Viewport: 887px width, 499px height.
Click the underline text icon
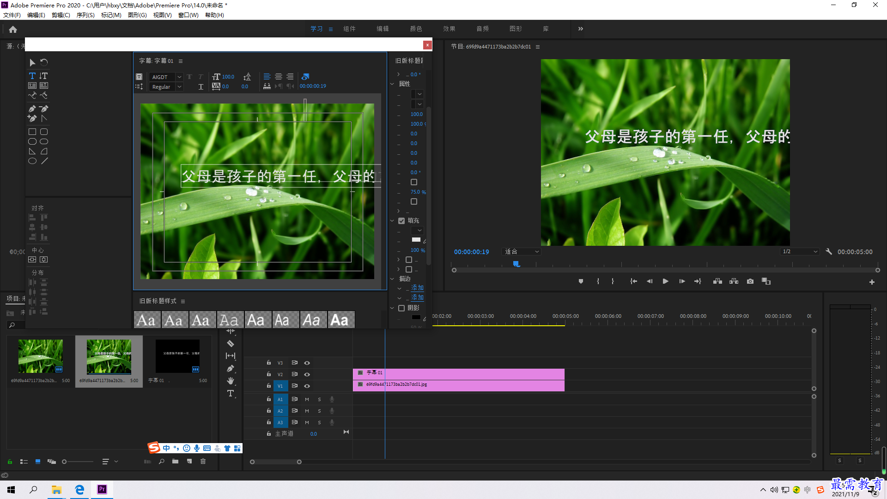200,87
